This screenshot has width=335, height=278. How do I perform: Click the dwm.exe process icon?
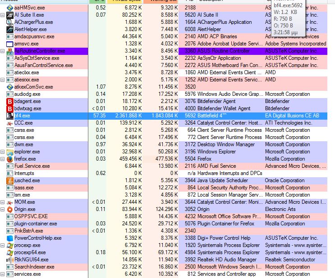(x=10, y=144)
